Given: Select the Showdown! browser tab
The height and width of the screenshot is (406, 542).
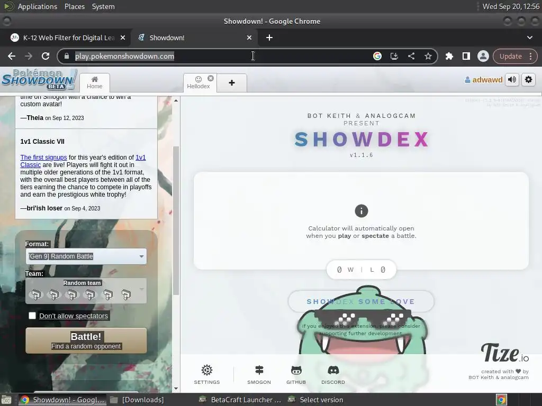Looking at the screenshot, I should 194,38.
